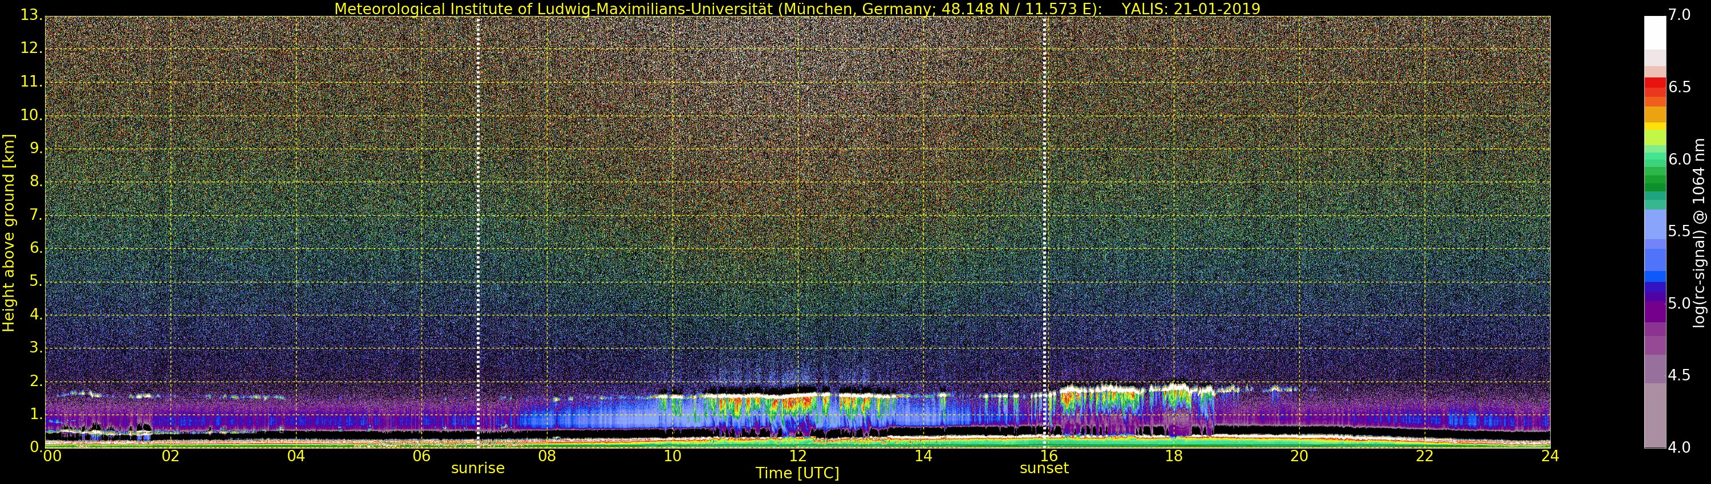Click the colorbar tick label 5.0
Viewport: 1711px width, 484px height.
click(x=1680, y=303)
